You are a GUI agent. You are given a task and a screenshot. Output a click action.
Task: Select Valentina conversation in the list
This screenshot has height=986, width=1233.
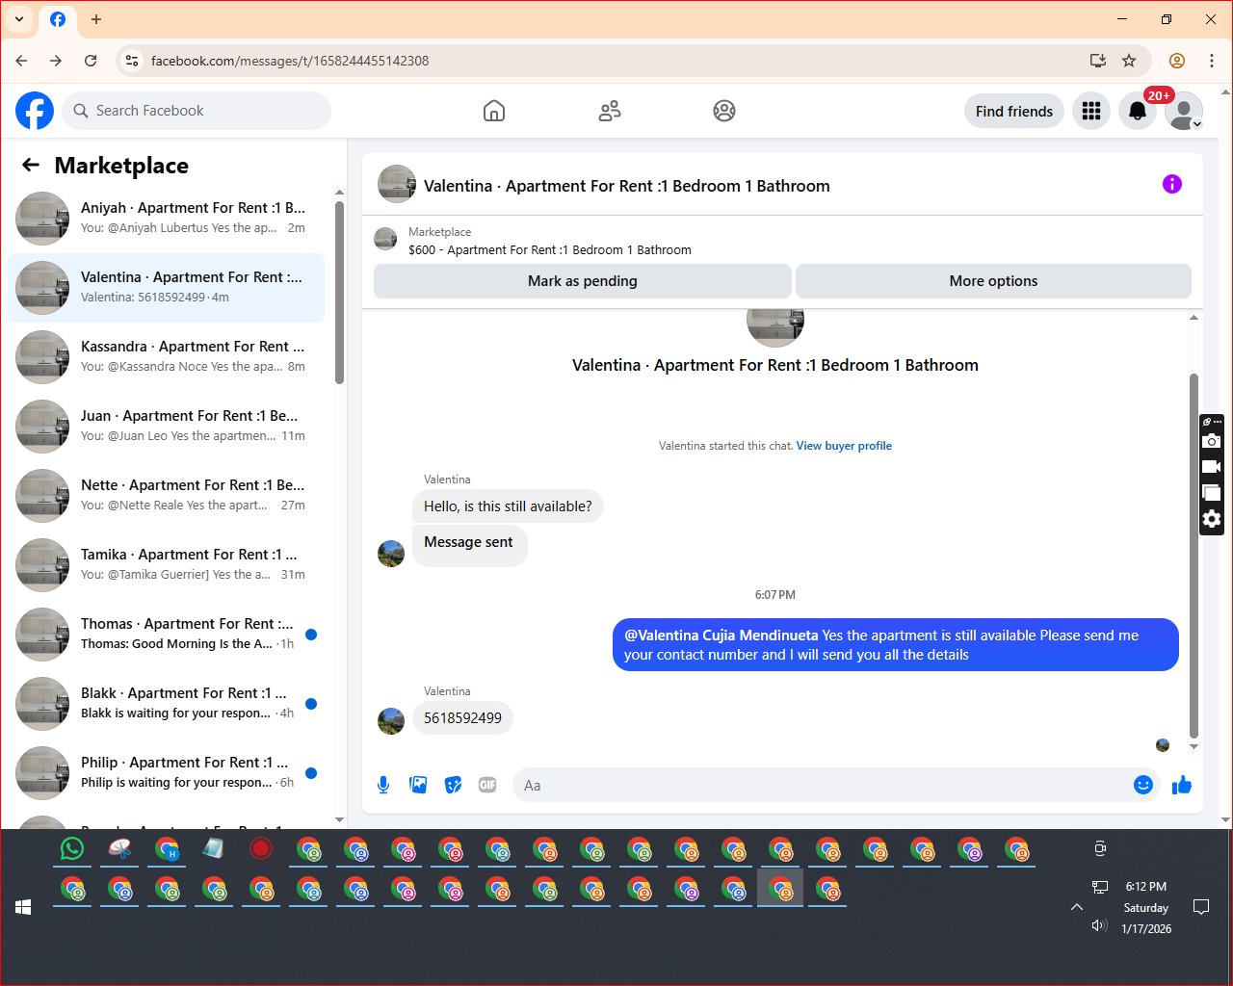pyautogui.click(x=167, y=288)
